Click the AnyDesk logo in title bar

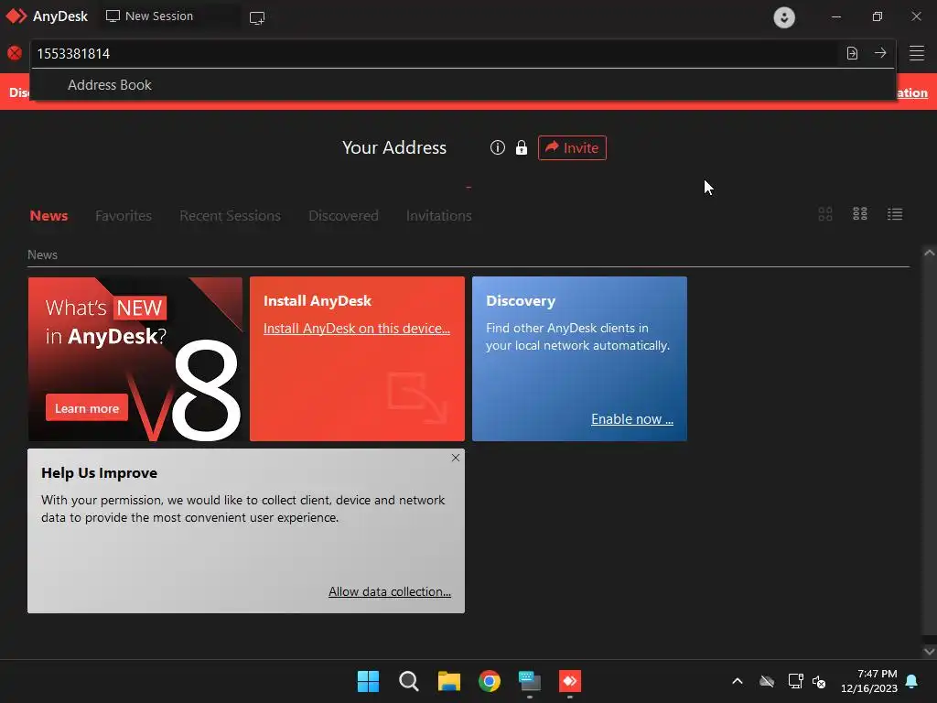16,16
